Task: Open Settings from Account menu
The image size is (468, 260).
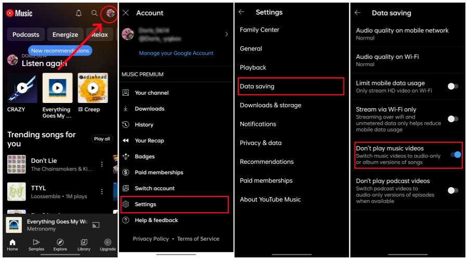Action: click(175, 204)
